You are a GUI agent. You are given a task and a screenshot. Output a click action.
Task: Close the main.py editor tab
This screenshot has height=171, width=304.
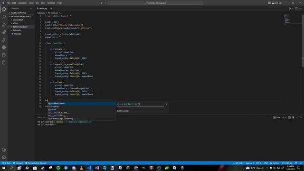pyautogui.click(x=51, y=9)
